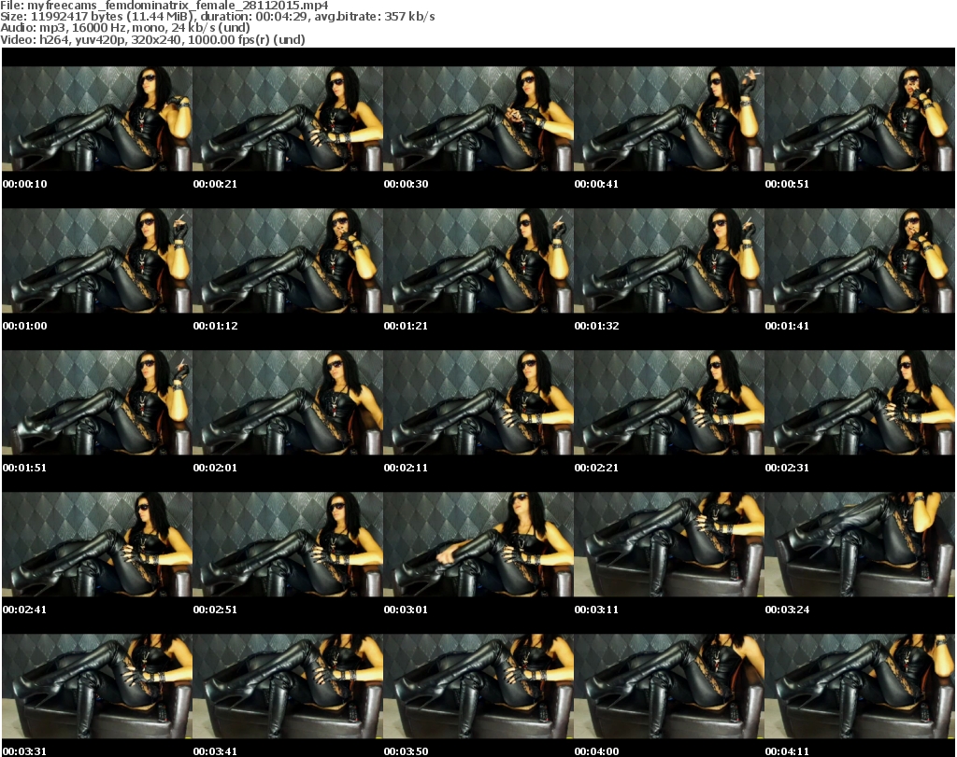Click the Size line showing 11.44 MiB
Viewport: 957px width, 757px height.
[x=217, y=17]
